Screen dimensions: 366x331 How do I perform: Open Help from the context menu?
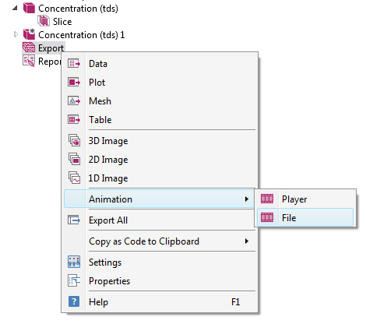[160, 302]
